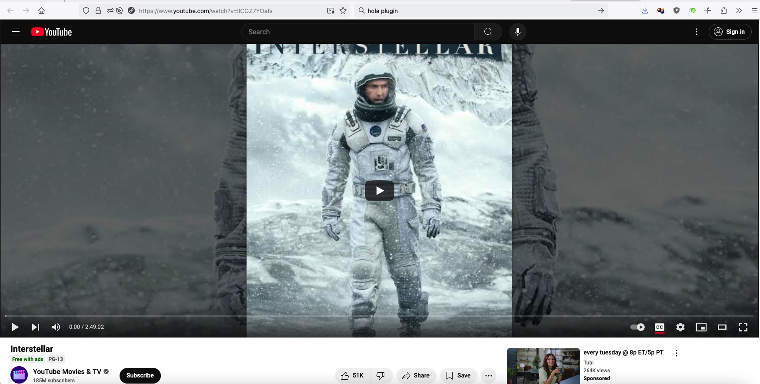Click the YouTube search magnifier button
Viewport: 760px width, 384px height.
pyautogui.click(x=488, y=32)
